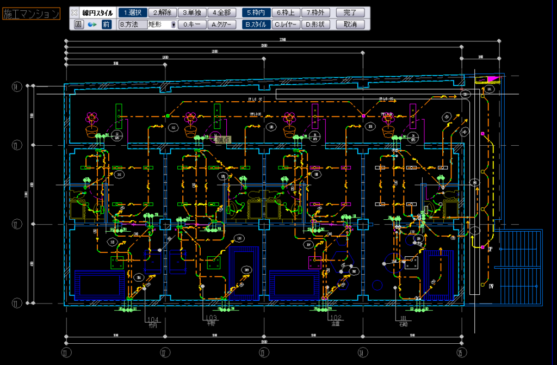Click the 端点 snap tooltip
This screenshot has height=365, width=557.
(223, 140)
